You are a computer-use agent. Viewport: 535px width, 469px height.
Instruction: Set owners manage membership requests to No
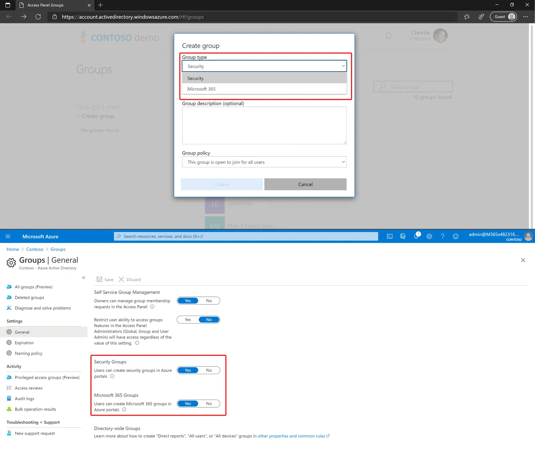209,301
